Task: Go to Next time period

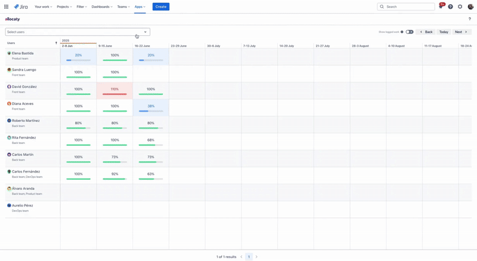Action: click(x=461, y=32)
